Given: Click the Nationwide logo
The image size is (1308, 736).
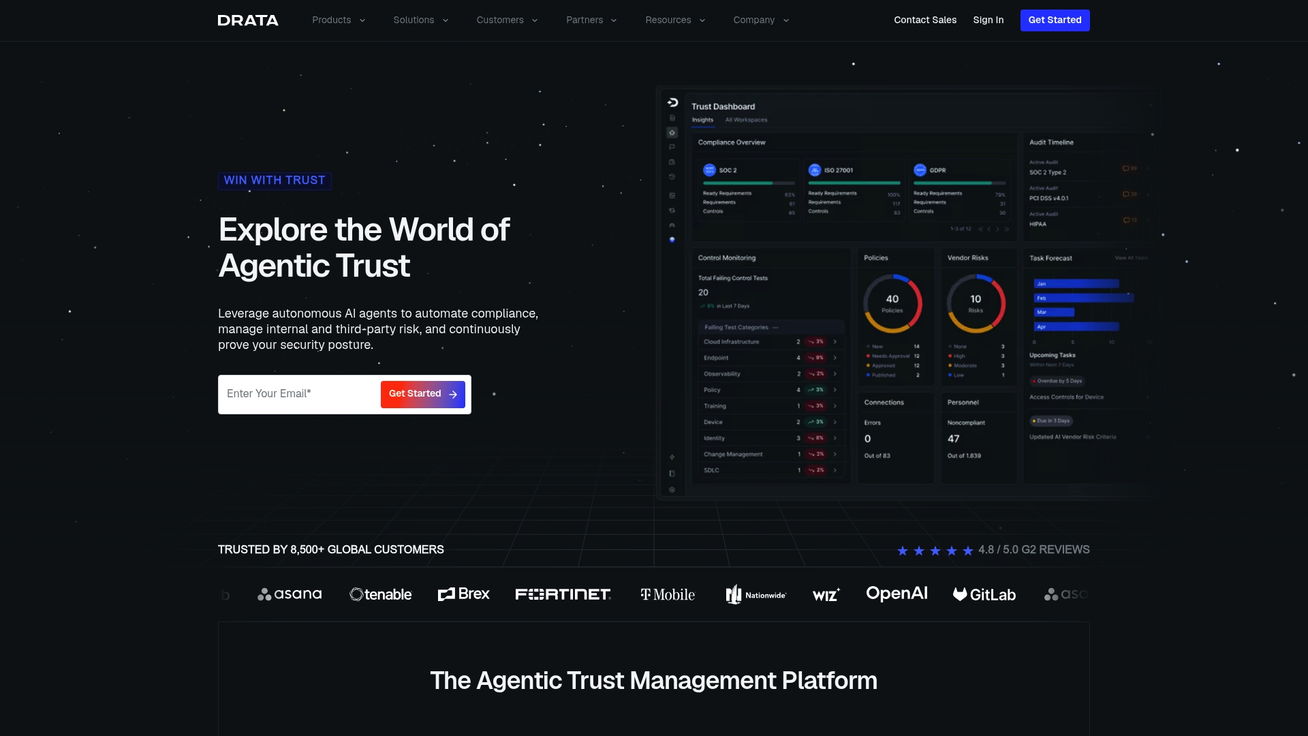Looking at the screenshot, I should point(756,595).
